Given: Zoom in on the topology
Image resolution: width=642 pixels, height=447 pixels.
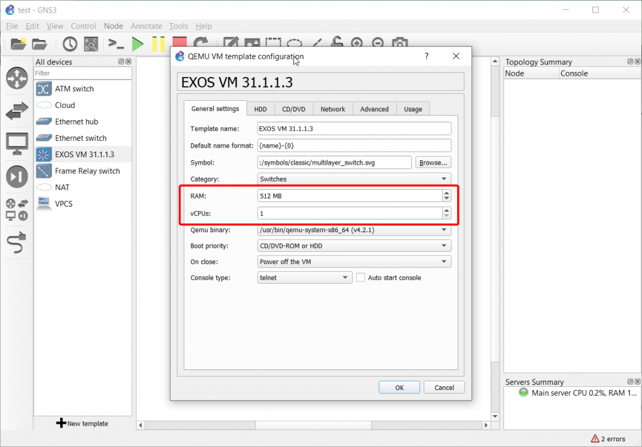Looking at the screenshot, I should [357, 43].
